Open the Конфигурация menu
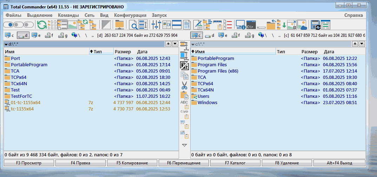Image resolution: width=377 pixels, height=177 pixels. (130, 15)
